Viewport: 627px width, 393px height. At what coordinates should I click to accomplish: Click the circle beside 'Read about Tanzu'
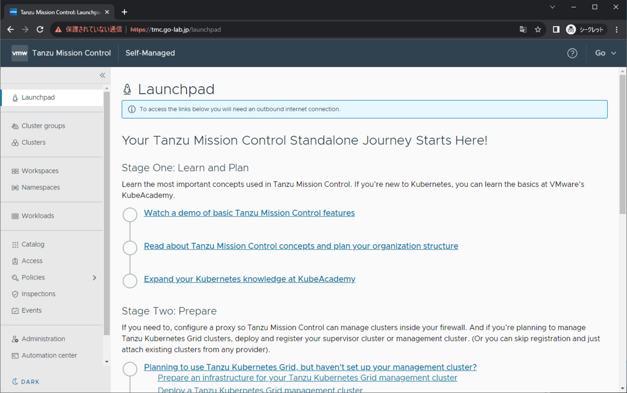tap(130, 247)
